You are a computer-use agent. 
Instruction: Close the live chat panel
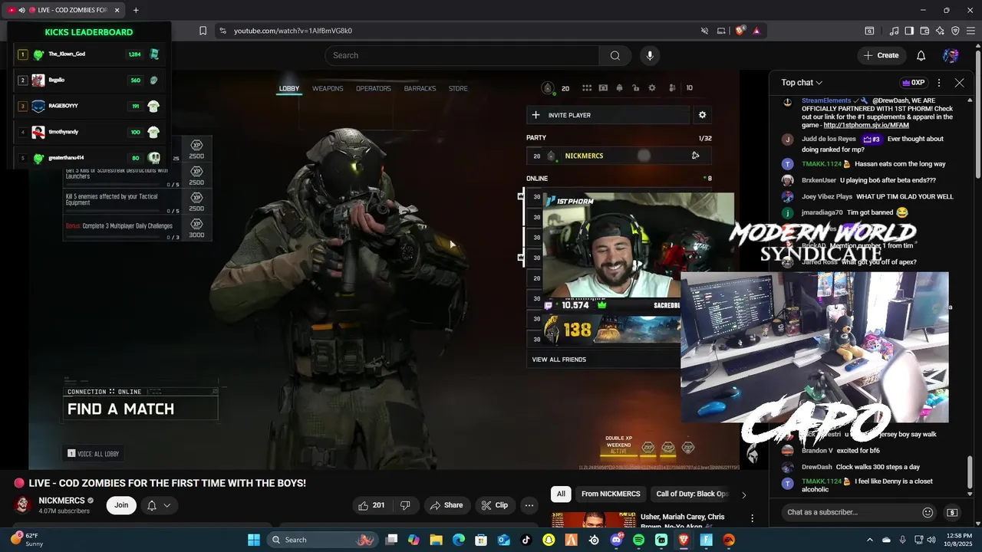pos(959,83)
